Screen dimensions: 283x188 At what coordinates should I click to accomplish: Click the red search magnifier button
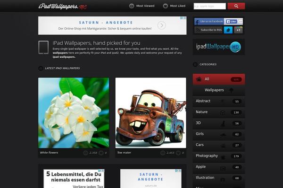click(x=236, y=6)
